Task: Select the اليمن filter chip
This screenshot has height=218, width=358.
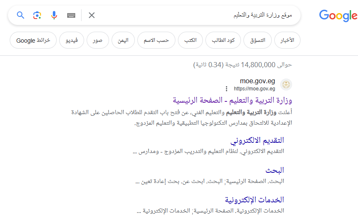Action: 123,40
